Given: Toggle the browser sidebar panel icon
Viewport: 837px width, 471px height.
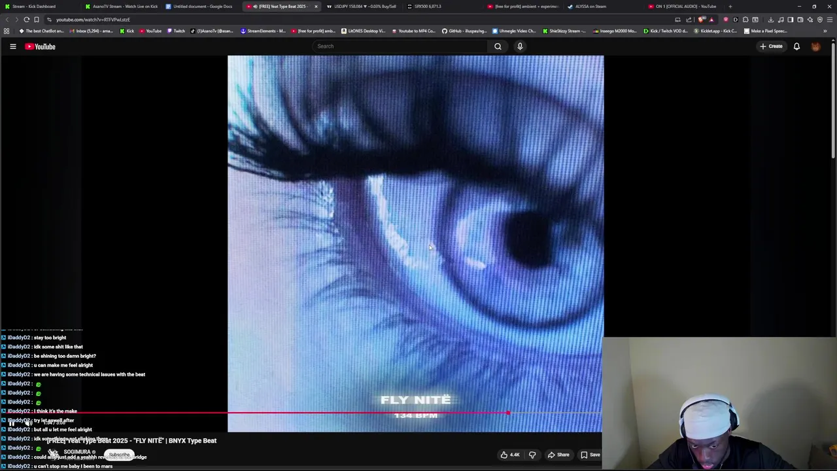Looking at the screenshot, I should (791, 20).
